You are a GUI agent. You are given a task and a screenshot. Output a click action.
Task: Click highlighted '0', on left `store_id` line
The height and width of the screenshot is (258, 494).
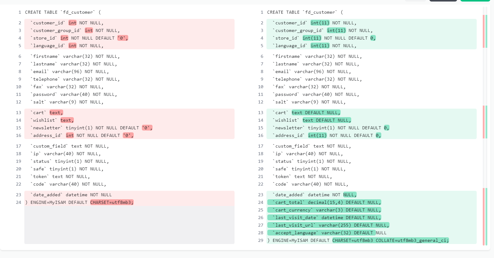pos(123,38)
